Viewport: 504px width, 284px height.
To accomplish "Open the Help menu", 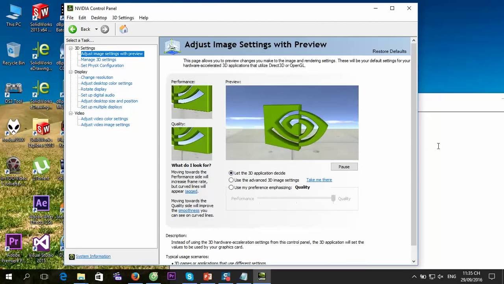I will (x=144, y=18).
